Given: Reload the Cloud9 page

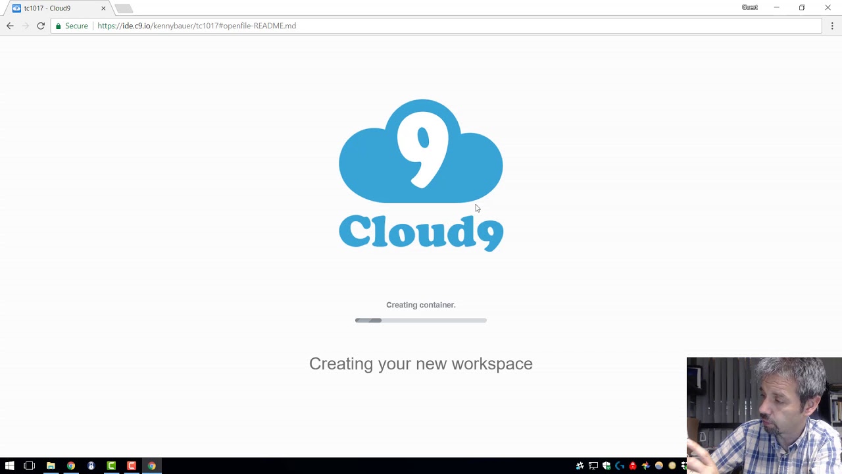Looking at the screenshot, I should (x=41, y=26).
